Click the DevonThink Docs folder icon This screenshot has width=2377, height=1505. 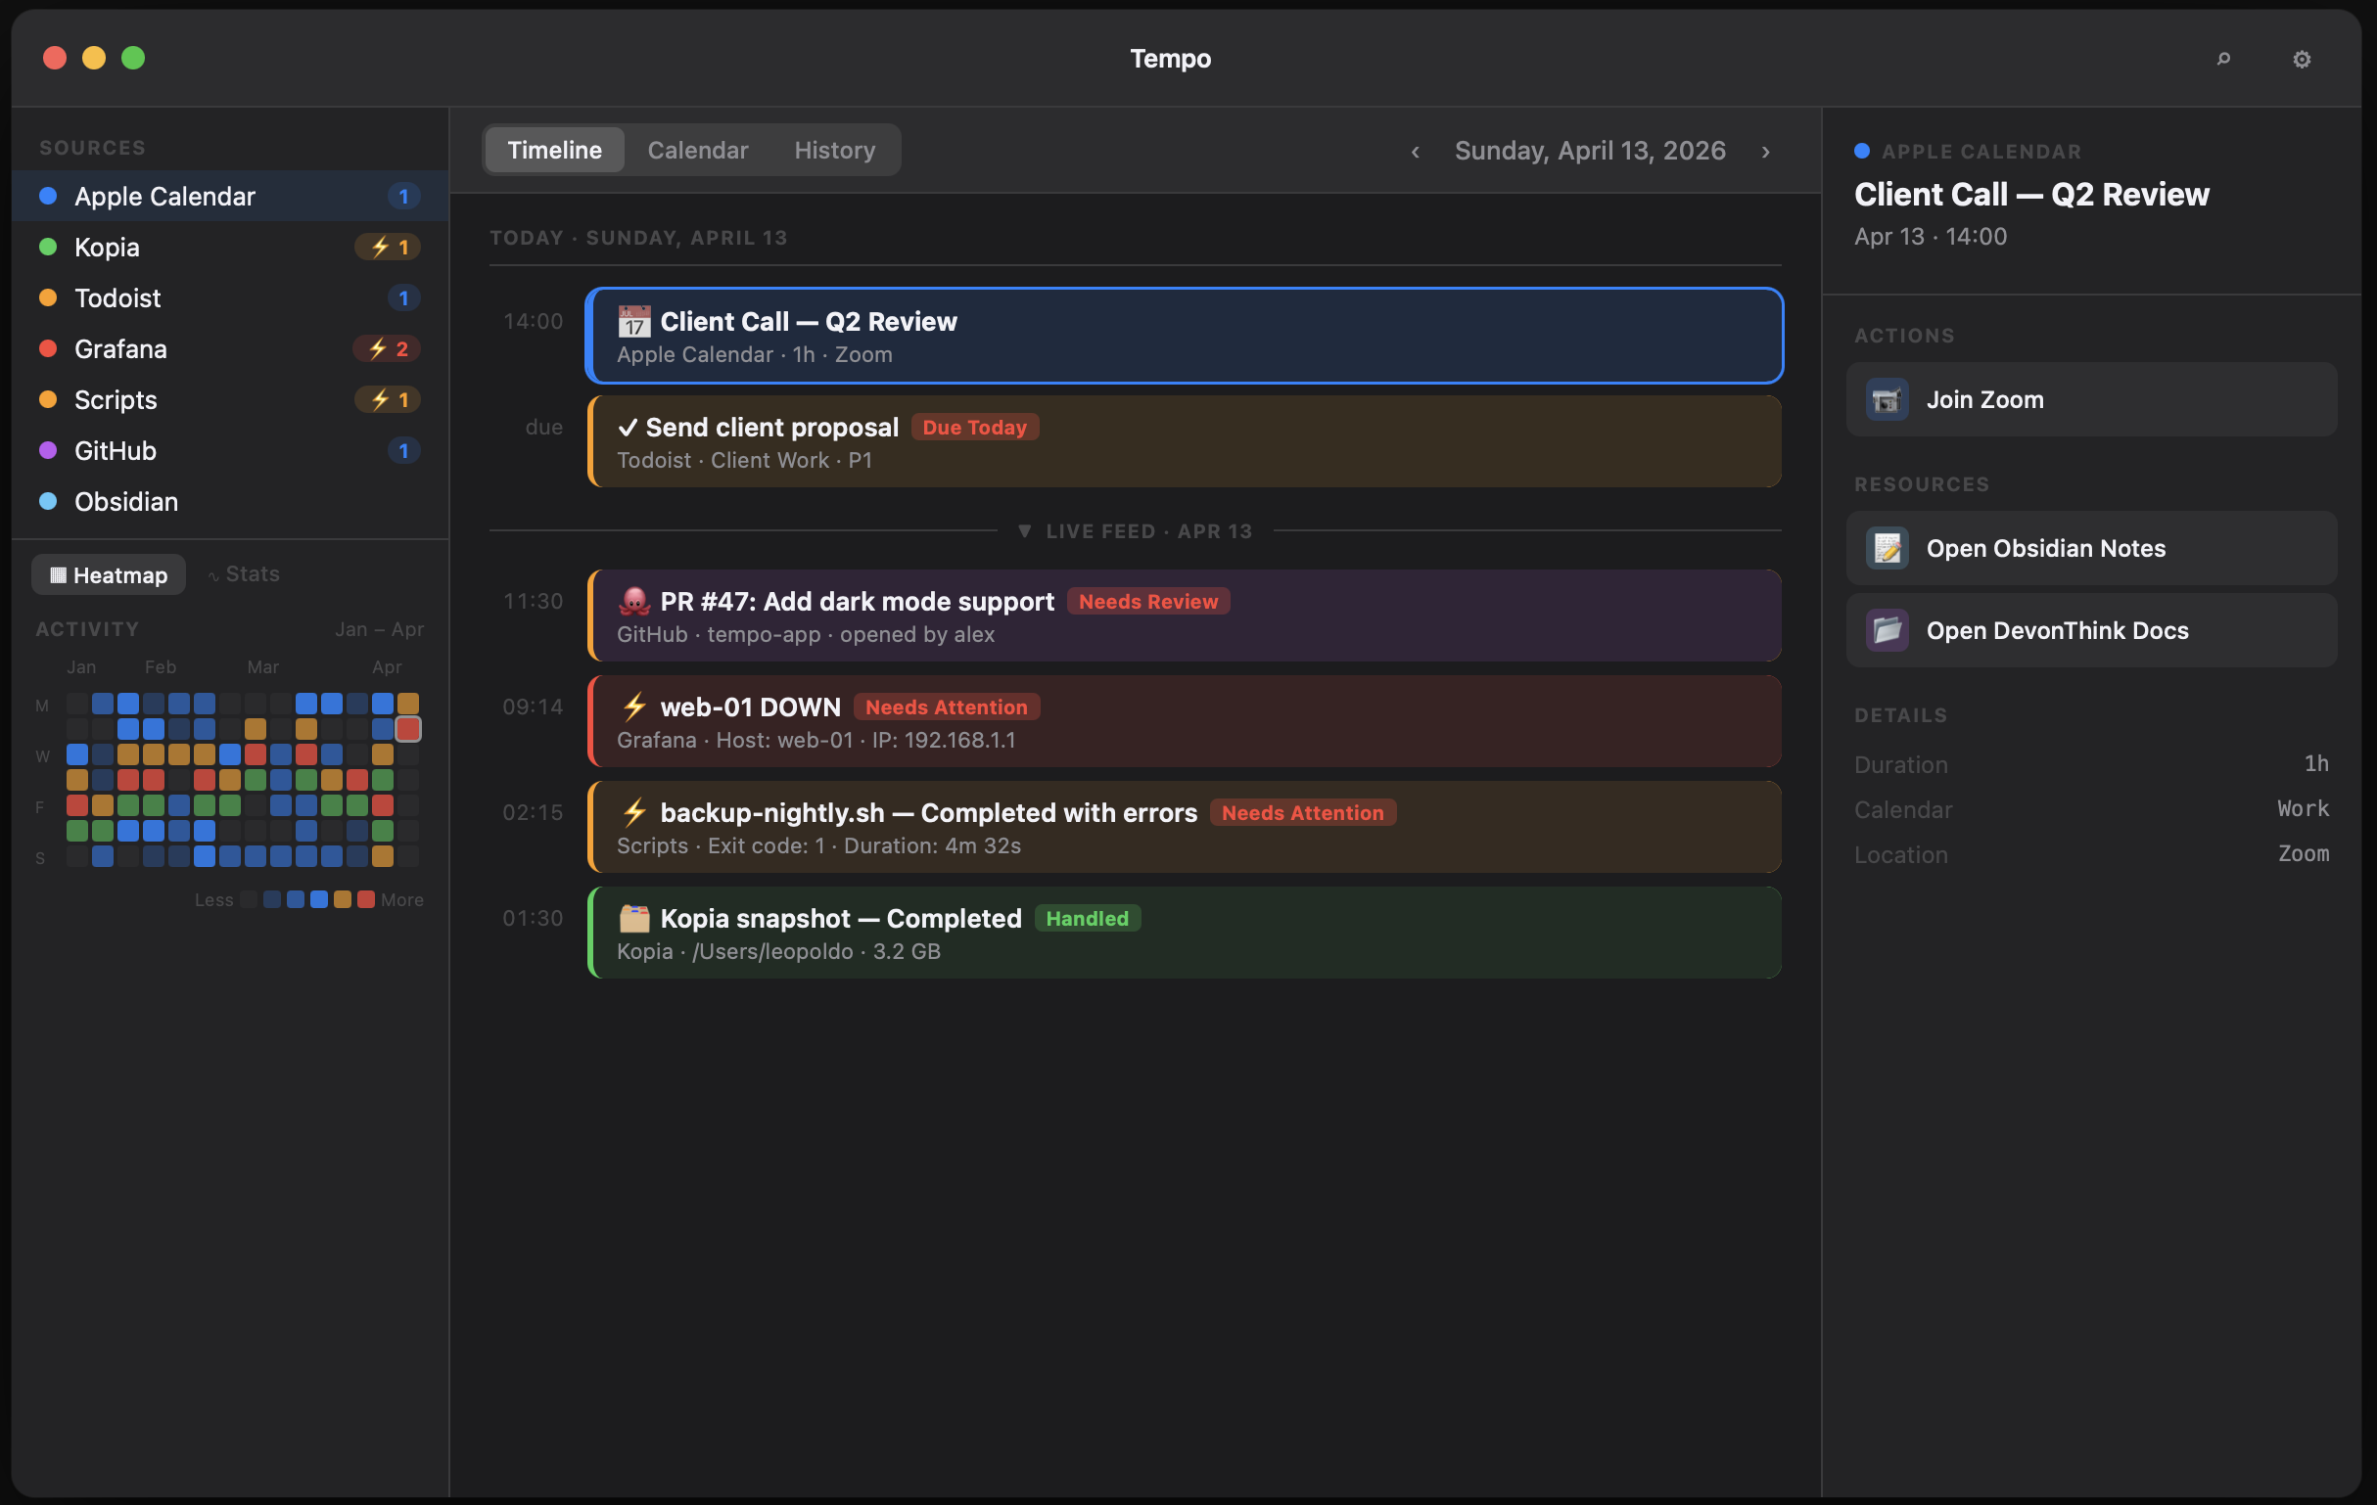1887,630
